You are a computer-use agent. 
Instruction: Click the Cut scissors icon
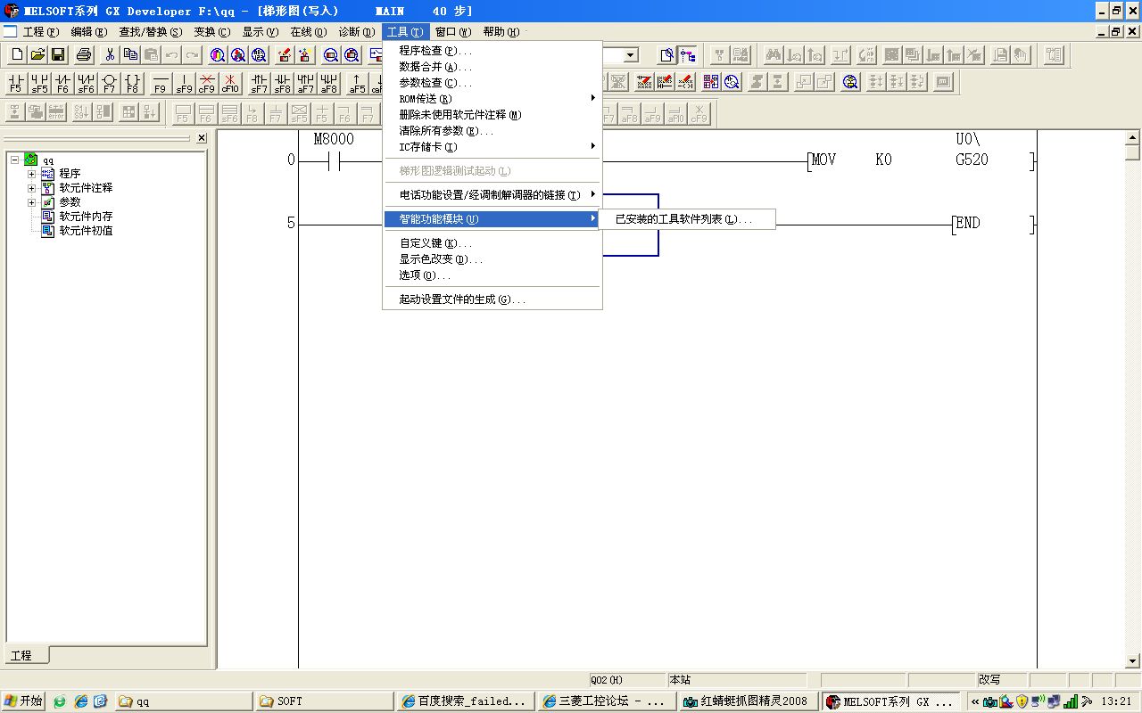pyautogui.click(x=110, y=55)
